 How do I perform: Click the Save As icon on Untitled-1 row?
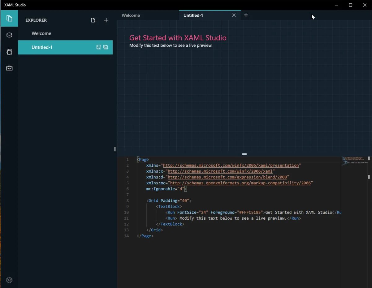coord(106,47)
